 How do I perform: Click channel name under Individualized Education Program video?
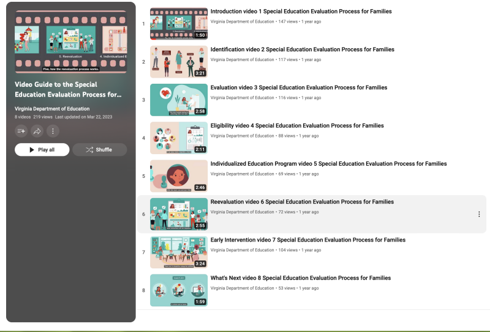point(242,174)
